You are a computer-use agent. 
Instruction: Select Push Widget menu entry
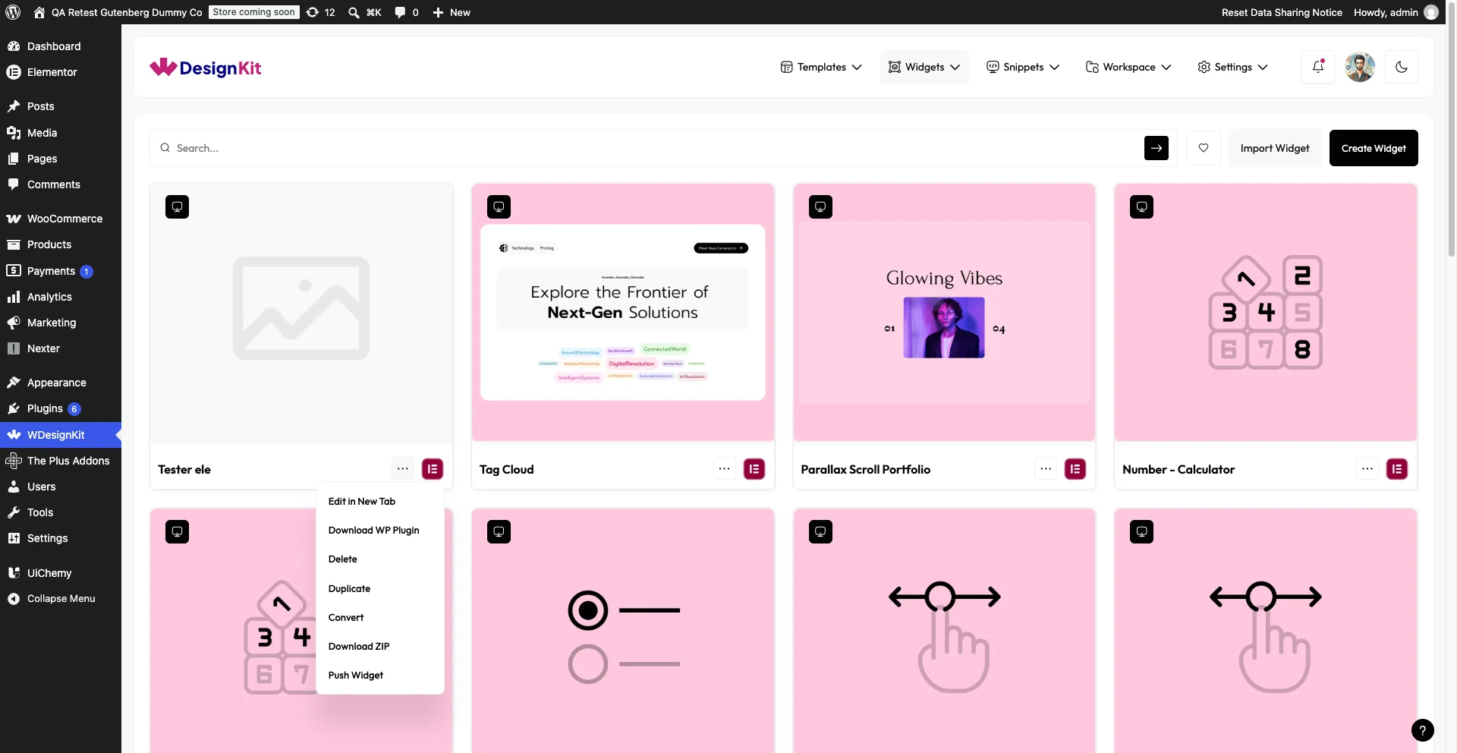356,676
